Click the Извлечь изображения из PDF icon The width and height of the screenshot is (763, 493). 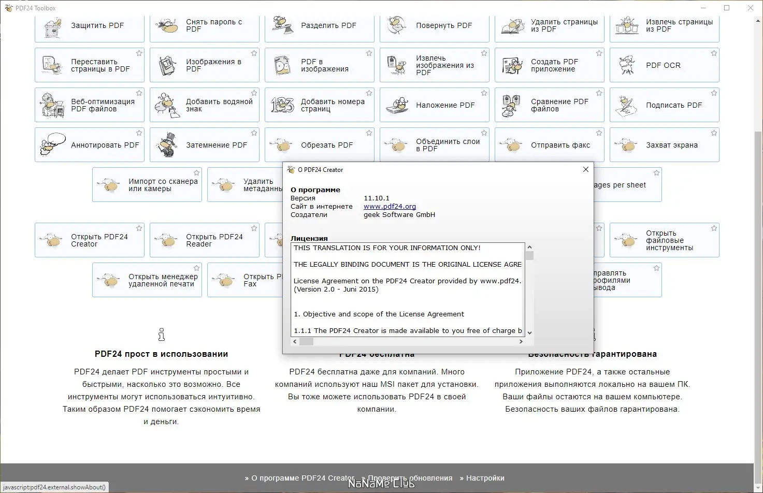click(x=397, y=65)
